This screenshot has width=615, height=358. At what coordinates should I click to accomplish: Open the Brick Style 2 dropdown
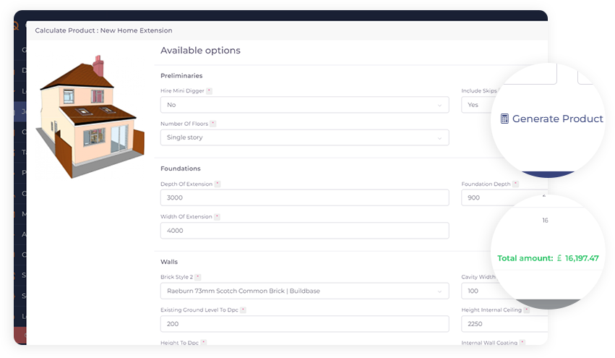(x=304, y=291)
